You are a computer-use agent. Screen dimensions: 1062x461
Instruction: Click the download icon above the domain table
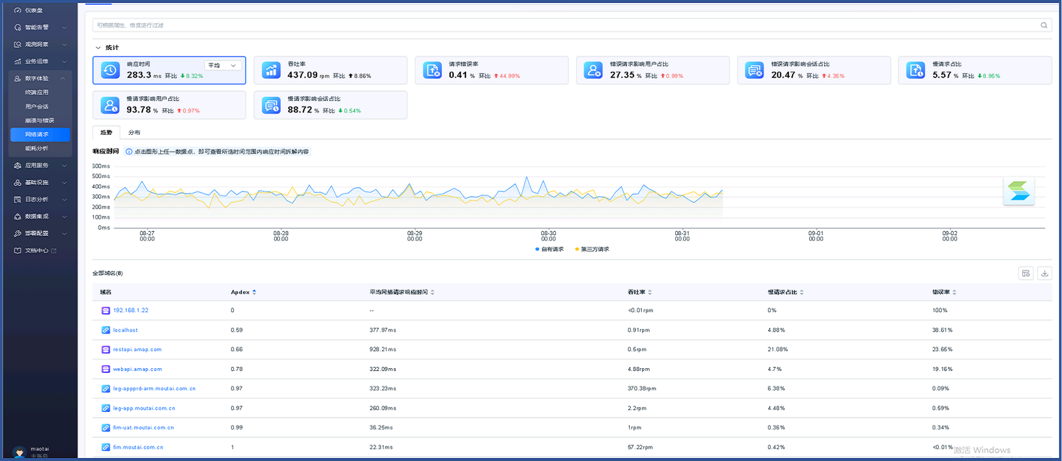pos(1045,273)
